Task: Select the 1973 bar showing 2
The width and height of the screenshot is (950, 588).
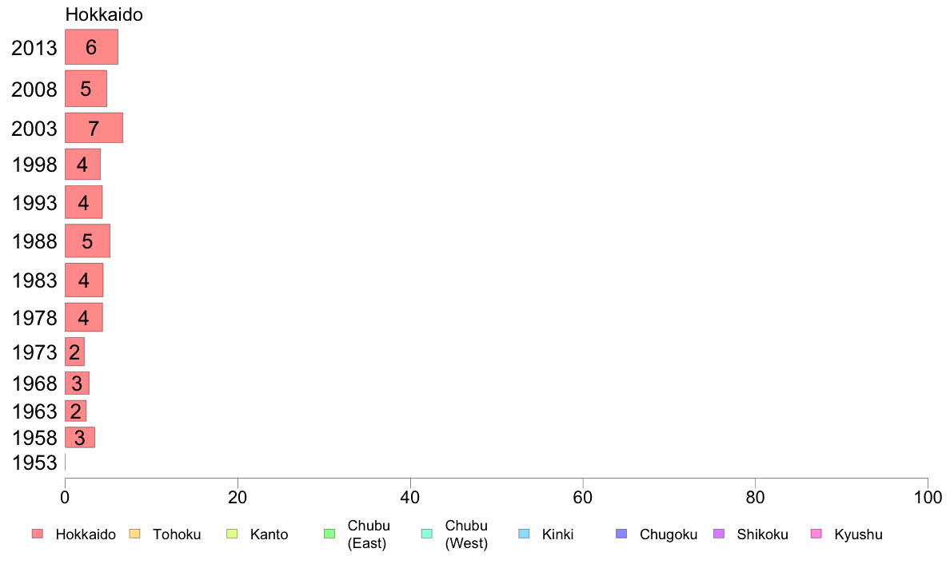Action: [x=74, y=352]
